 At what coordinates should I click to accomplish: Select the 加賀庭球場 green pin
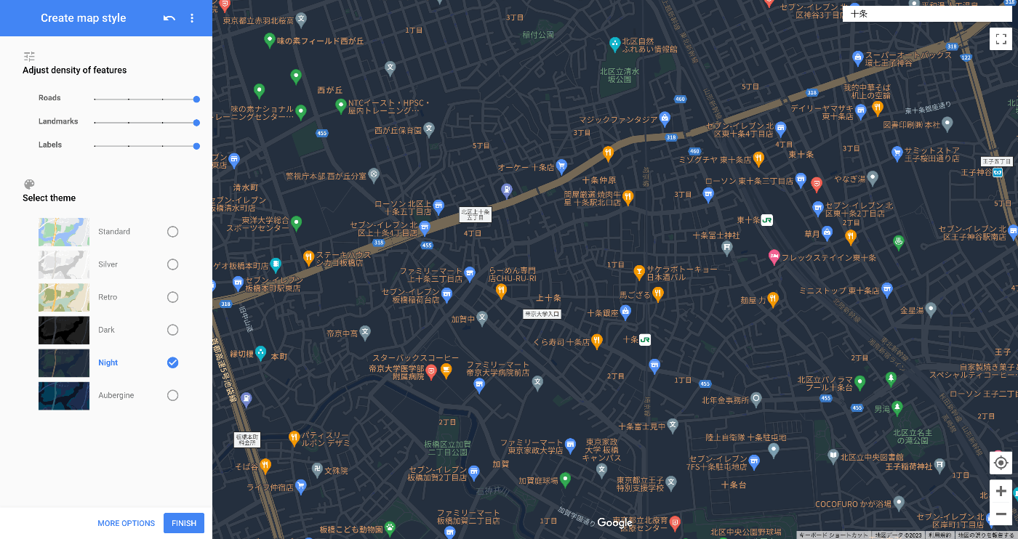(565, 479)
